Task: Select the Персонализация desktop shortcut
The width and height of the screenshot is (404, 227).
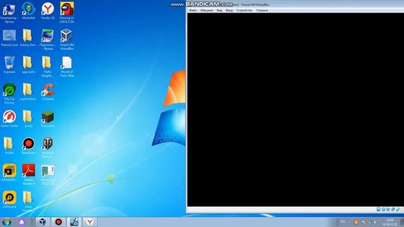Action: point(48,40)
